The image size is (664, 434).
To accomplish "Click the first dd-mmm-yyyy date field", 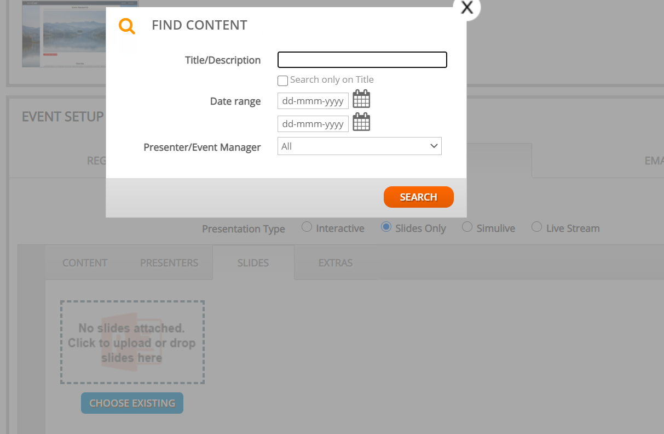I will [313, 101].
